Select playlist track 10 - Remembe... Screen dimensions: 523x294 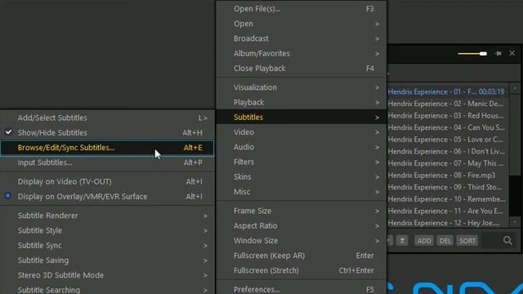pyautogui.click(x=448, y=199)
